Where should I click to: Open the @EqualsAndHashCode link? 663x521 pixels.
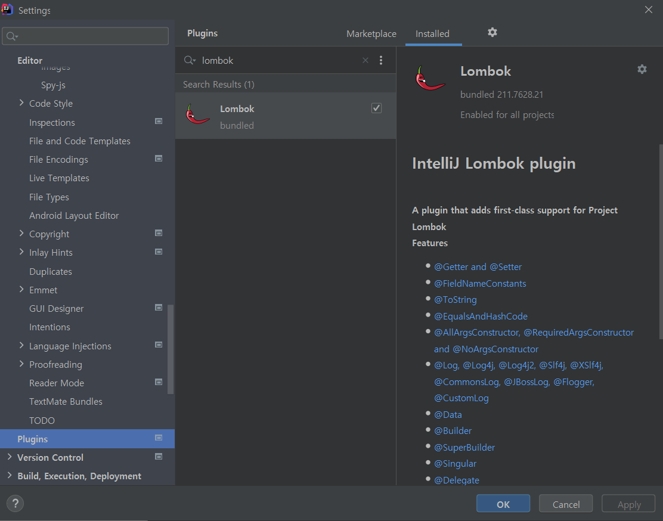(481, 317)
